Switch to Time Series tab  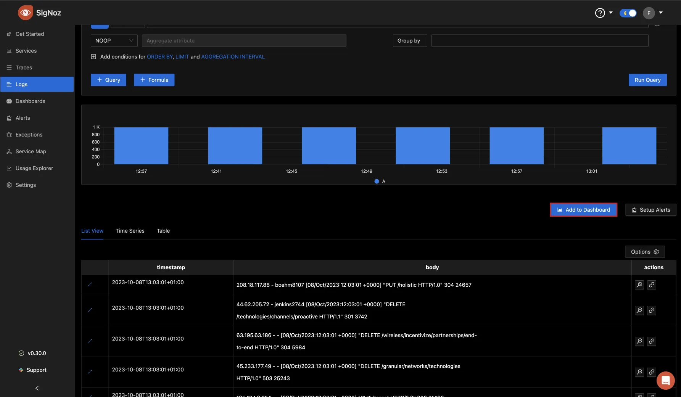(130, 231)
